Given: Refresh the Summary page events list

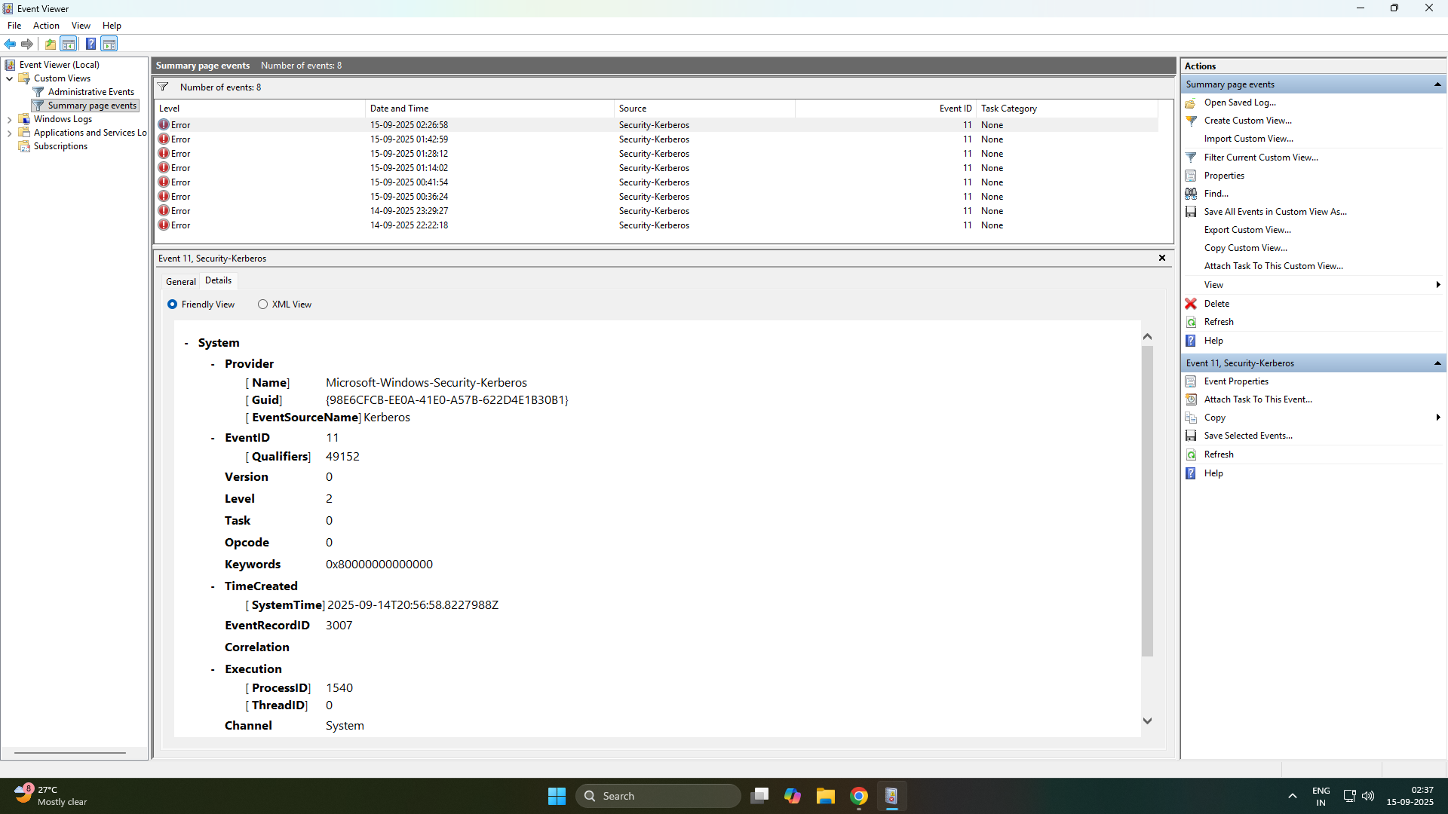Looking at the screenshot, I should [x=1218, y=322].
